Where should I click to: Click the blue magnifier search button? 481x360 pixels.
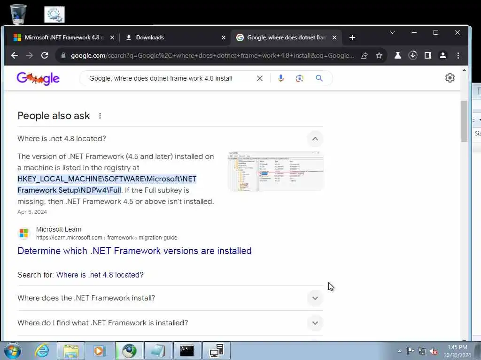[319, 78]
